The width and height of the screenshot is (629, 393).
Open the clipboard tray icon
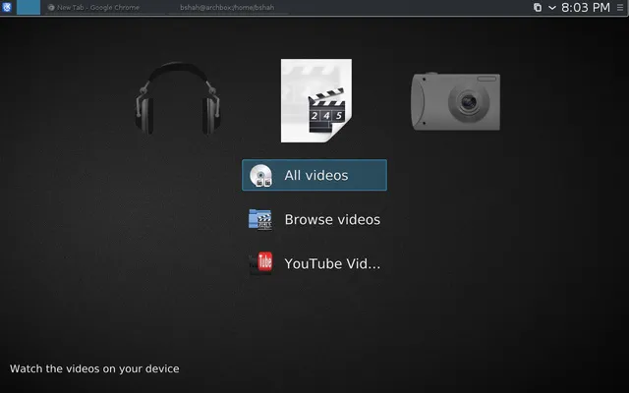tap(538, 7)
